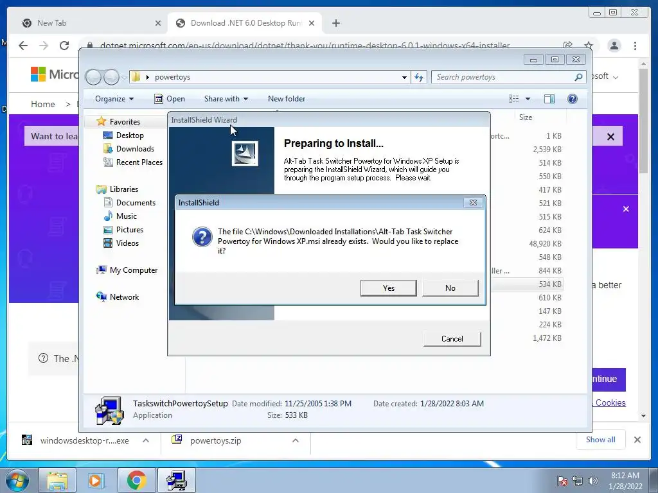
Task: Select Network in the navigation pane
Action: click(124, 297)
